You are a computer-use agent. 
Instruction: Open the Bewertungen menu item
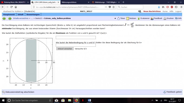(33, 15)
